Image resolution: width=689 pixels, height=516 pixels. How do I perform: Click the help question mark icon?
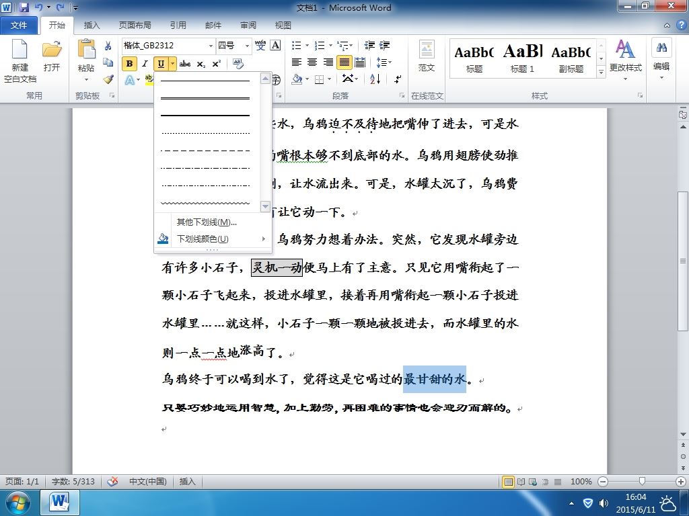[x=682, y=25]
